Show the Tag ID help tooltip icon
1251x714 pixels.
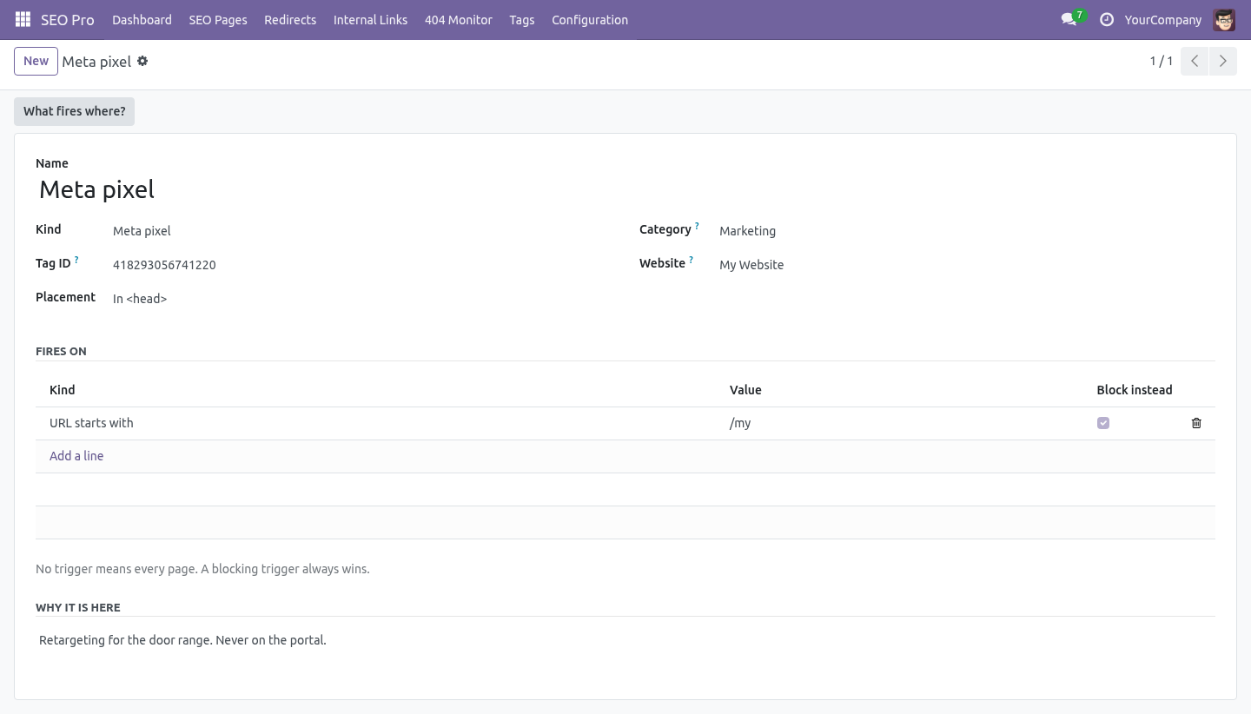click(x=76, y=260)
